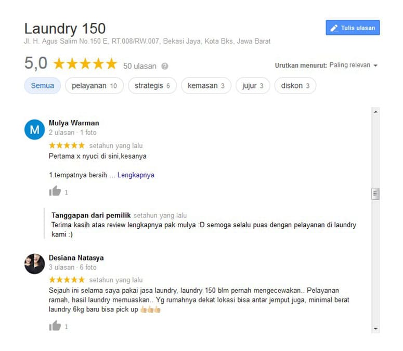The image size is (403, 351).
Task: Open Desiana Natasya's profile photo
Action: point(35,264)
